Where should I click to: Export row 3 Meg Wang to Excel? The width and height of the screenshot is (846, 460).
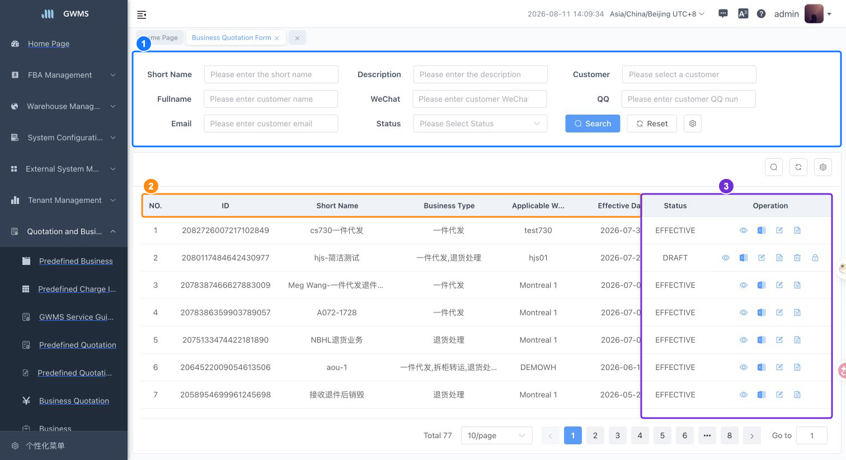(762, 285)
